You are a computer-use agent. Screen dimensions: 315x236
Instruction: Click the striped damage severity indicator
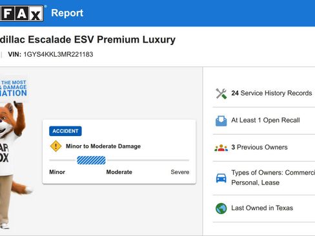tap(91, 161)
